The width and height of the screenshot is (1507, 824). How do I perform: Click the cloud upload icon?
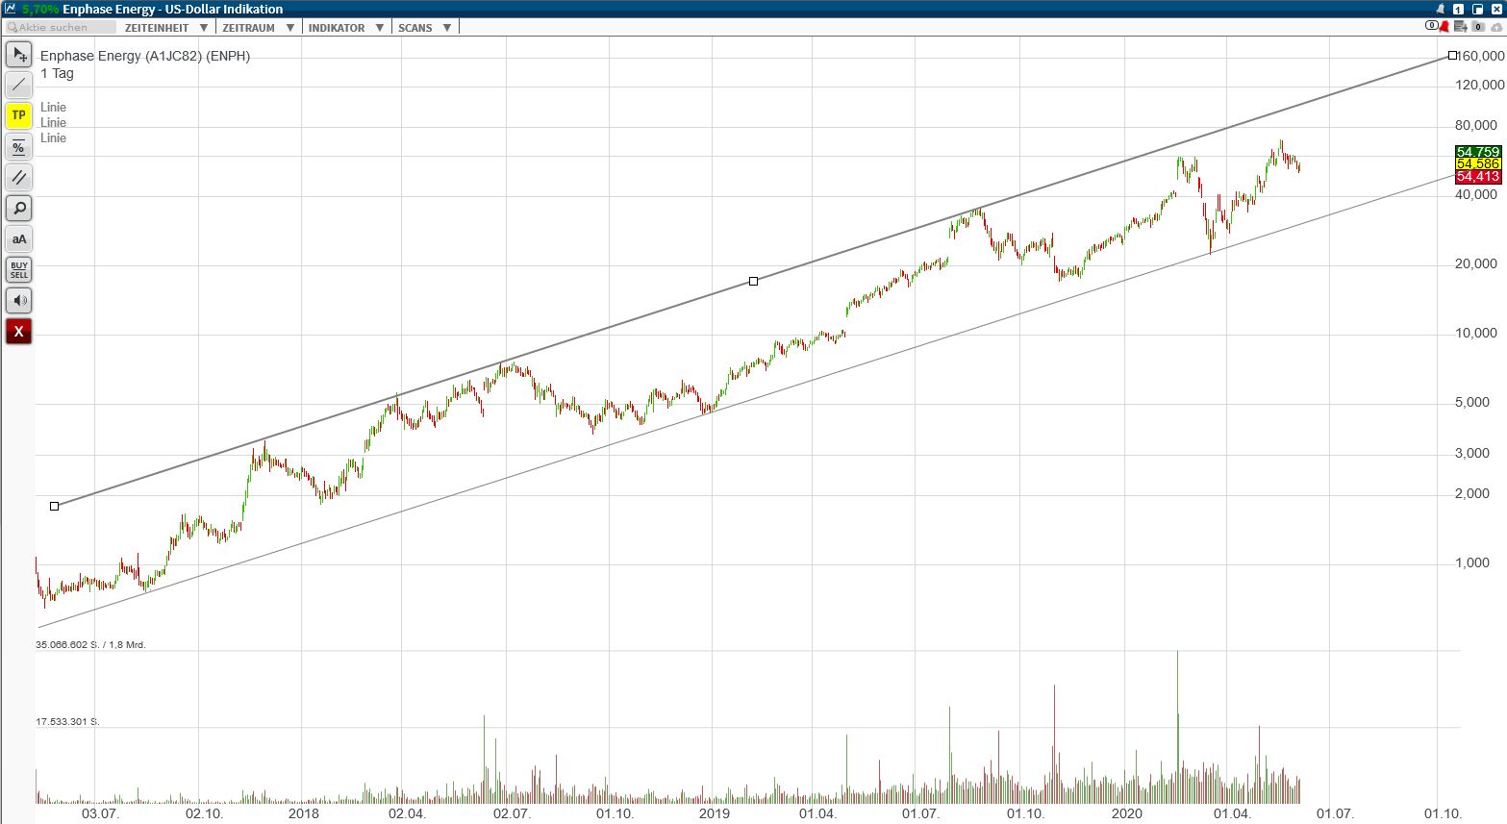coord(1496,27)
